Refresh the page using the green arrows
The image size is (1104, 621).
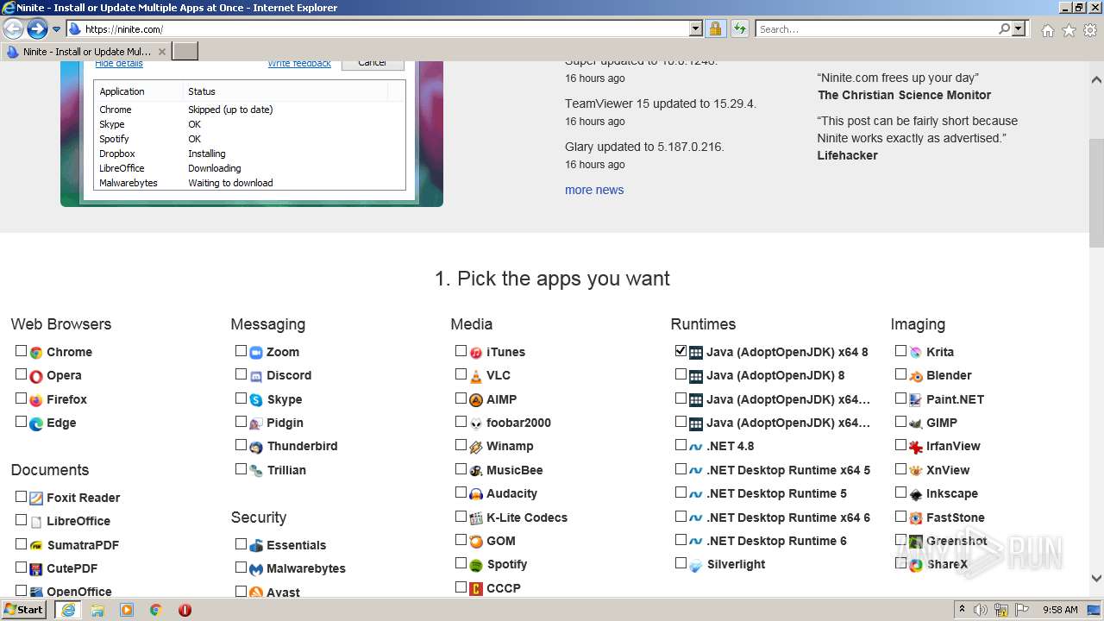[739, 28]
